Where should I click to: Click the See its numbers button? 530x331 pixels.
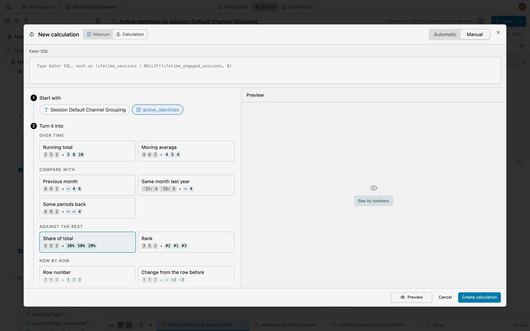click(373, 201)
